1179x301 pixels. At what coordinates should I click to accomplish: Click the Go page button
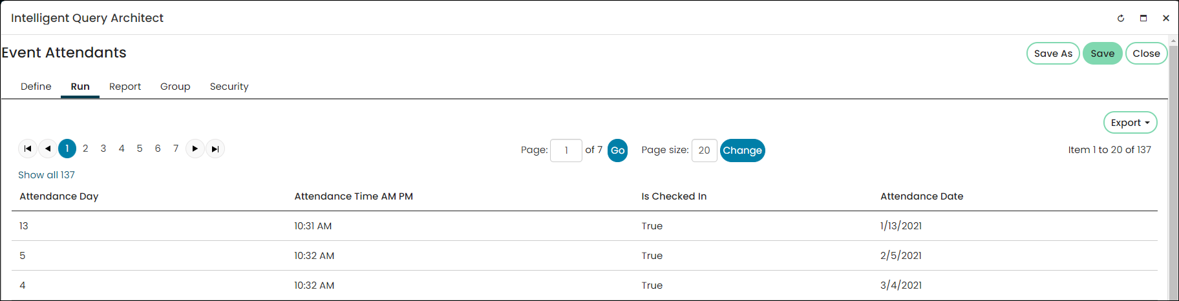click(x=618, y=150)
